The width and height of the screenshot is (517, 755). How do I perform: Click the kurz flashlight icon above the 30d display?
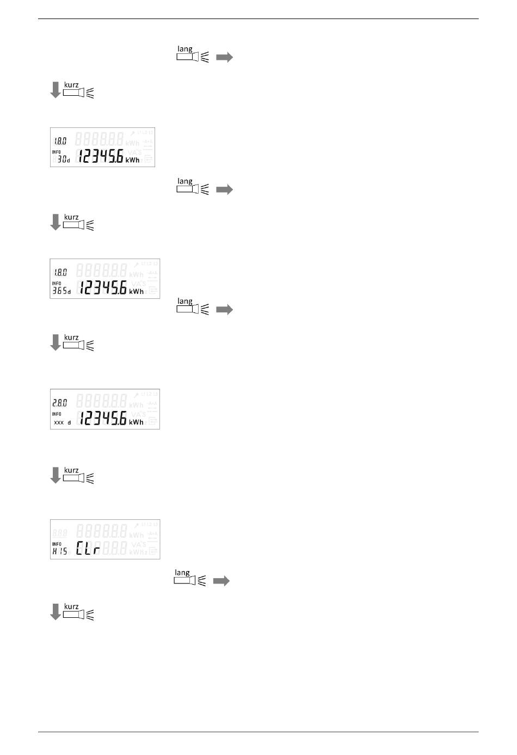[78, 90]
